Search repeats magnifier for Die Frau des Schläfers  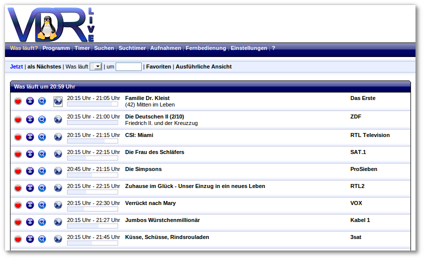coord(42,154)
